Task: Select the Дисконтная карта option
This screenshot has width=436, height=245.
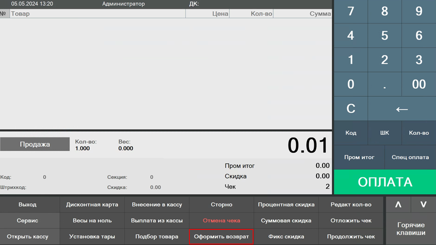Action: click(92, 204)
